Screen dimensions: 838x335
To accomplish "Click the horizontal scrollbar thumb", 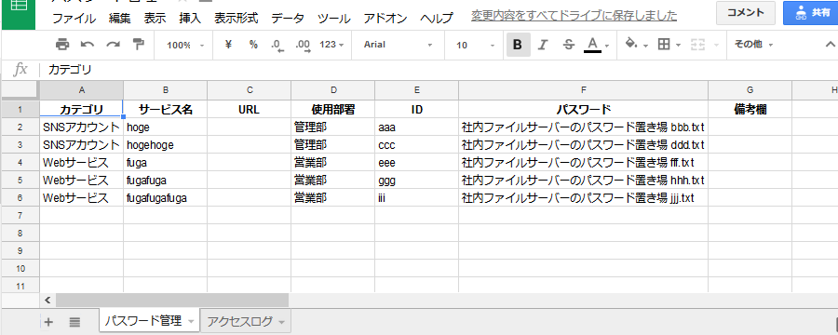I will (171, 300).
